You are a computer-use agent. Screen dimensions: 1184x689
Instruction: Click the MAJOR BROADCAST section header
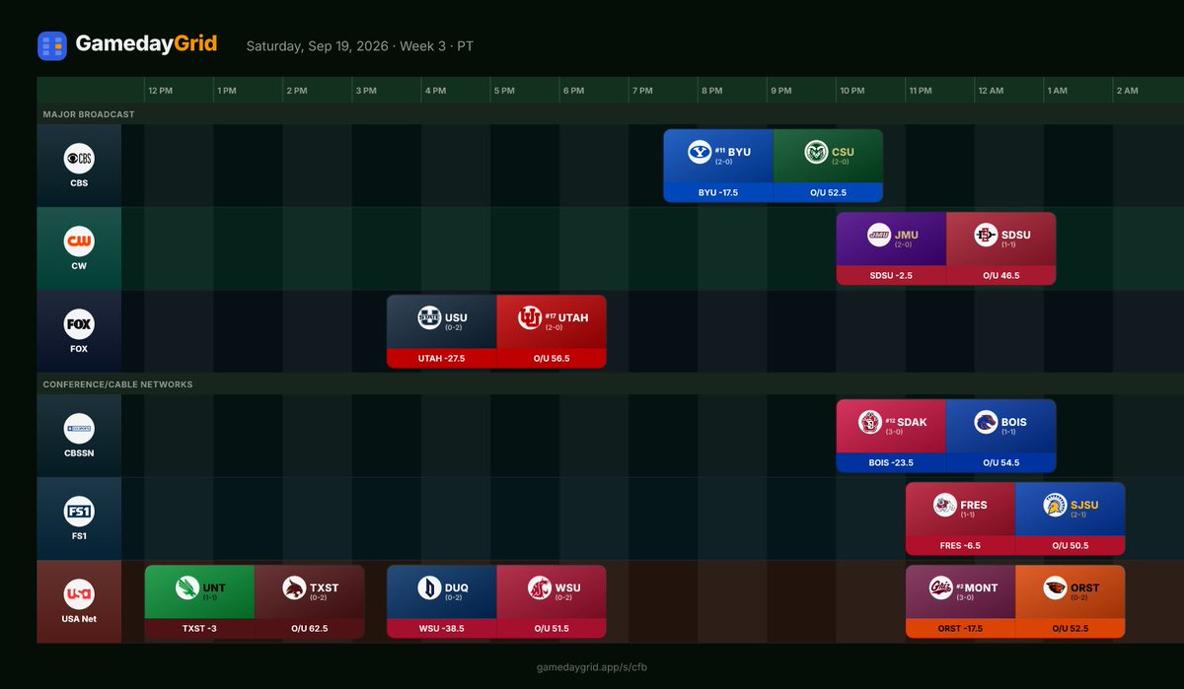tap(89, 114)
